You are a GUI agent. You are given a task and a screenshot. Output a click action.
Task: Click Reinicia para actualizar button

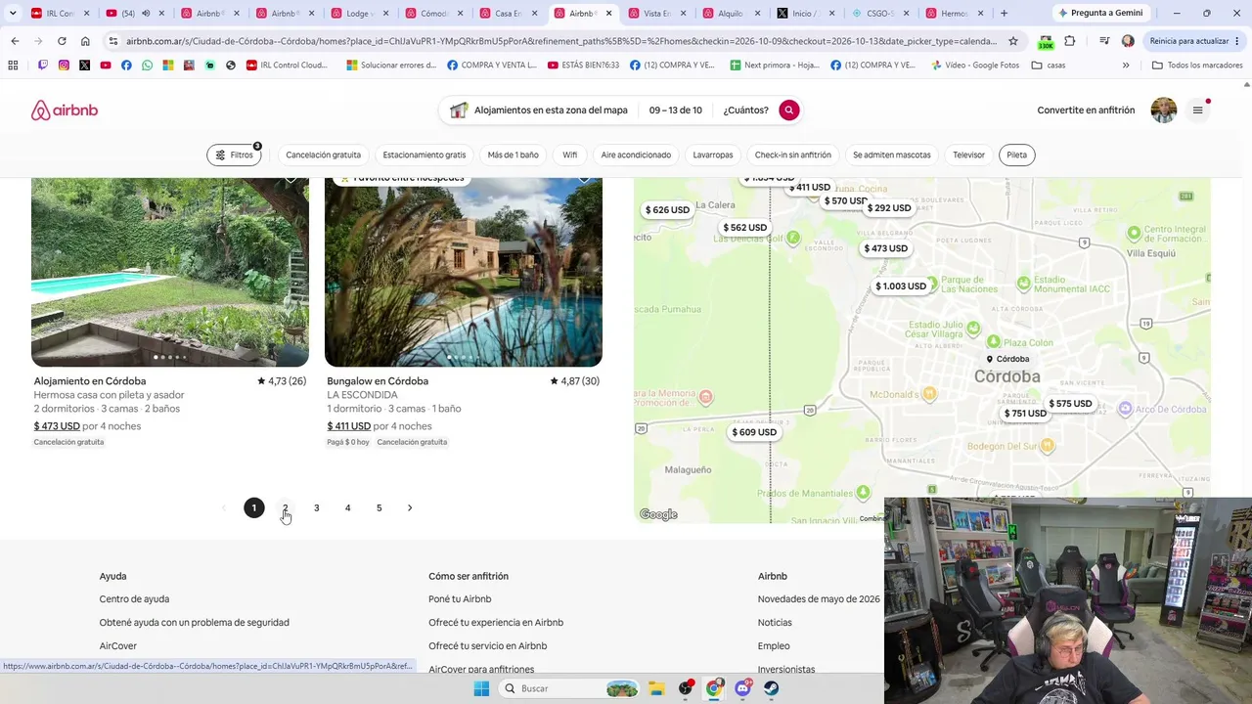(1194, 41)
